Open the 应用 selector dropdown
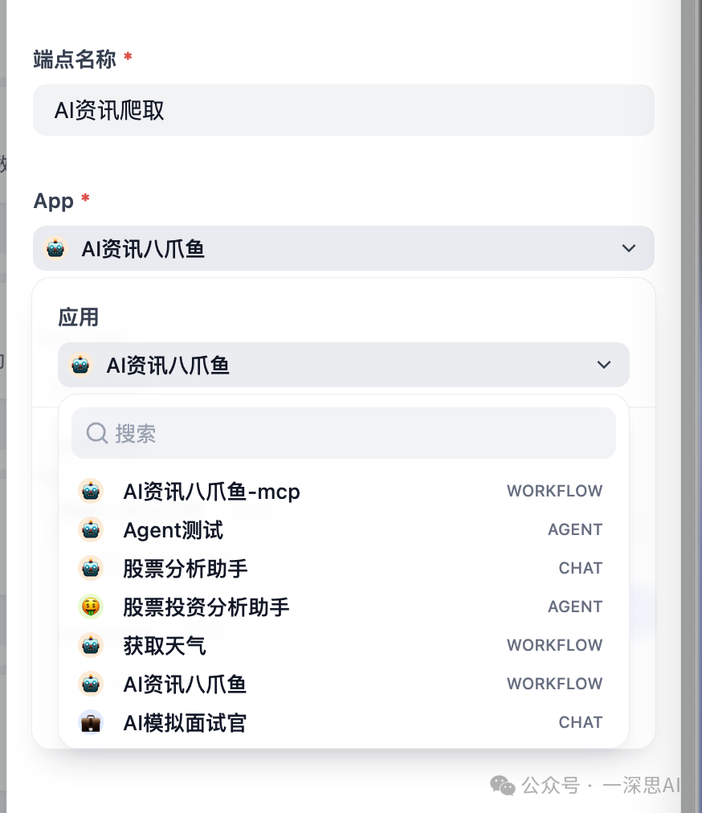 point(344,364)
